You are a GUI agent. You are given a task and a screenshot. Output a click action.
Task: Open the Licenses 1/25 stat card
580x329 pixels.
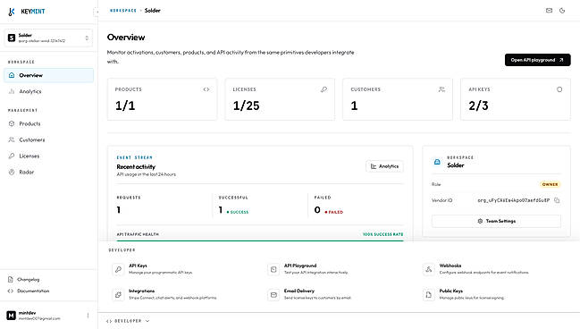click(x=280, y=99)
